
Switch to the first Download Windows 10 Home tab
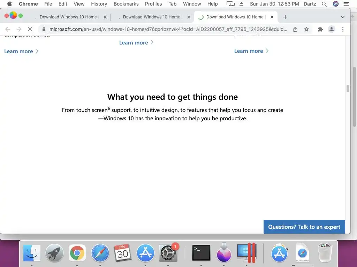click(68, 17)
